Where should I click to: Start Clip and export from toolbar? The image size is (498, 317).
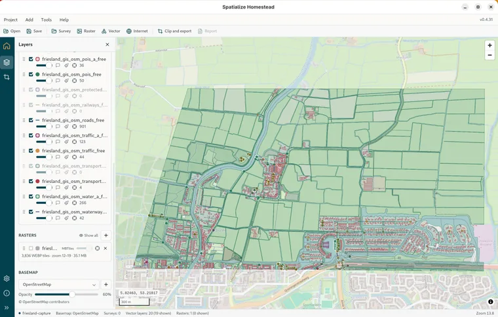175,31
